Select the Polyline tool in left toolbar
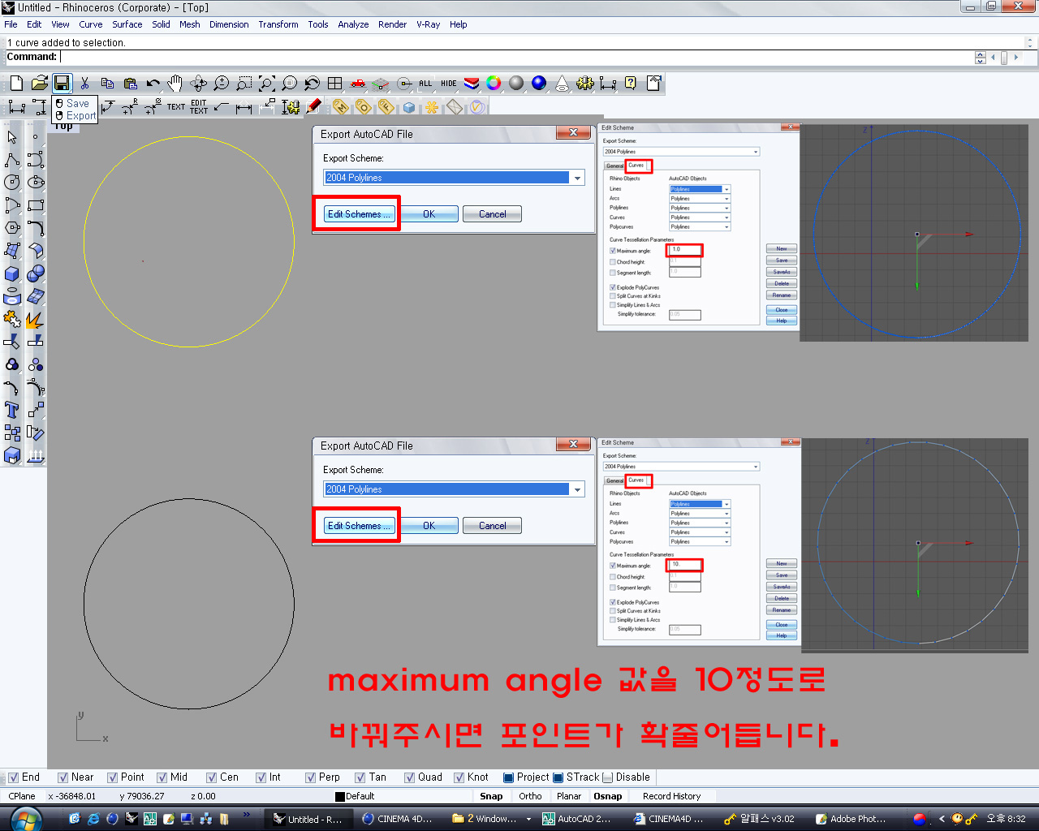Viewport: 1039px width, 831px height. (x=12, y=160)
